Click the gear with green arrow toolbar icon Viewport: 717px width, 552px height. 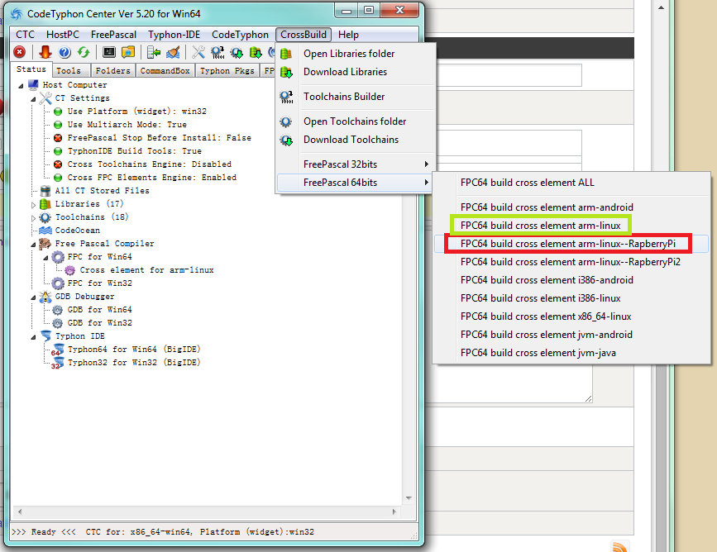[x=237, y=52]
